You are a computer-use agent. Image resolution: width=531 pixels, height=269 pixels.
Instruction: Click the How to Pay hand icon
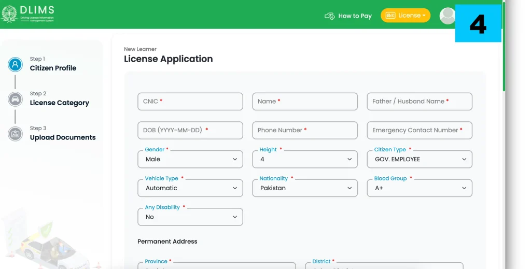point(329,16)
